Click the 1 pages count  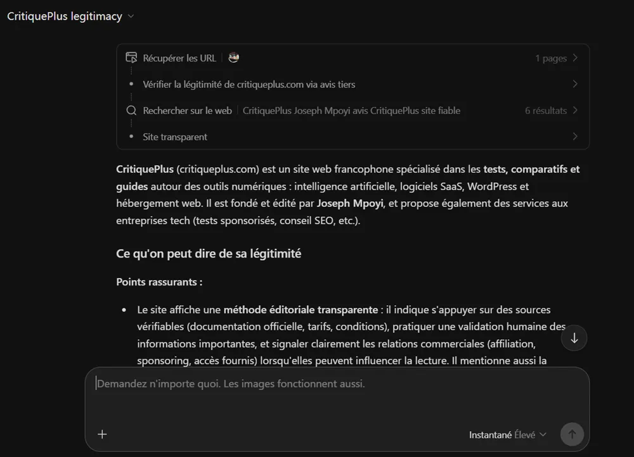[551, 58]
